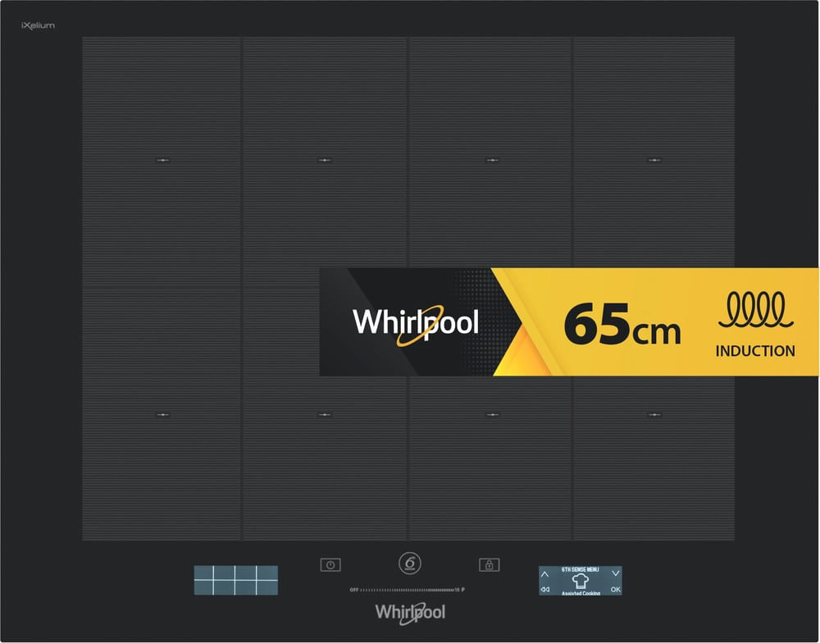This screenshot has height=643, width=820.
Task: Tap the iXelium label in the corner
Action: pyautogui.click(x=38, y=25)
